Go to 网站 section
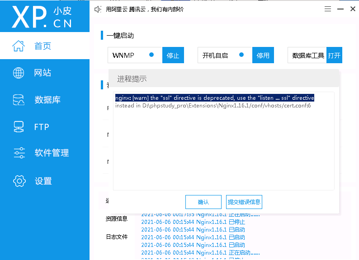Screen dimensions: 359x260 43,73
